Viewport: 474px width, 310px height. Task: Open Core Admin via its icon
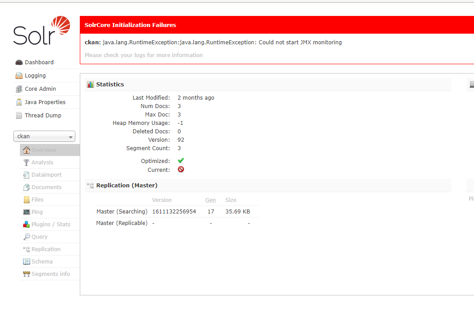coord(19,89)
